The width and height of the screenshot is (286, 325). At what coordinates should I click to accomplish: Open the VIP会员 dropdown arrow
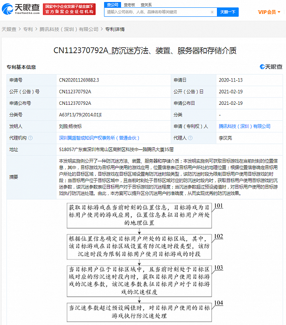point(279,12)
